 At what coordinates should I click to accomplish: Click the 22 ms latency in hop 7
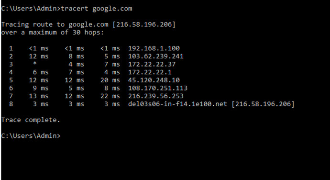pos(110,96)
